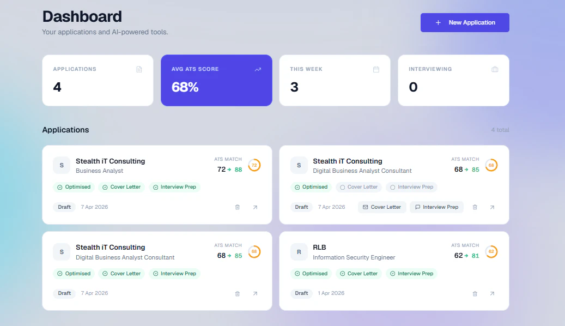
Task: Select the AVG ATS SCORE stat card
Action: click(216, 80)
